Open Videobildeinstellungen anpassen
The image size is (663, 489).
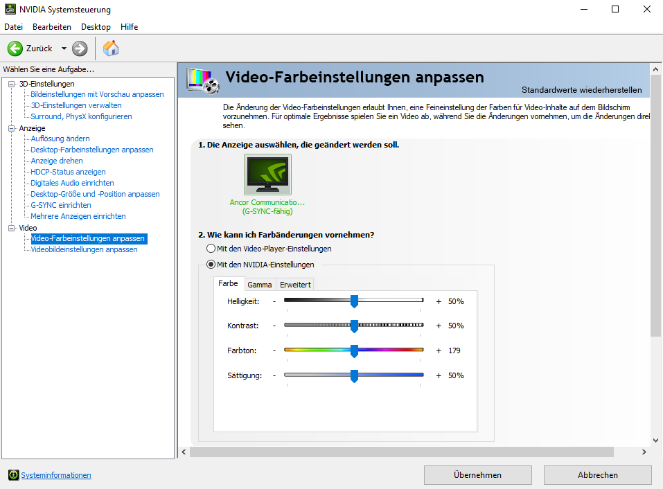(84, 249)
